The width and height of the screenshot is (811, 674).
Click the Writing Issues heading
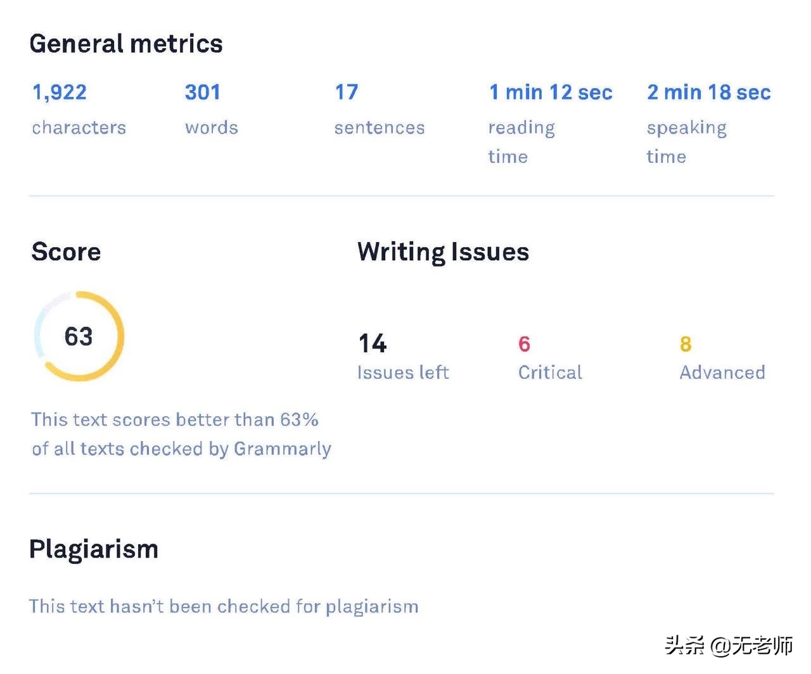click(x=443, y=251)
